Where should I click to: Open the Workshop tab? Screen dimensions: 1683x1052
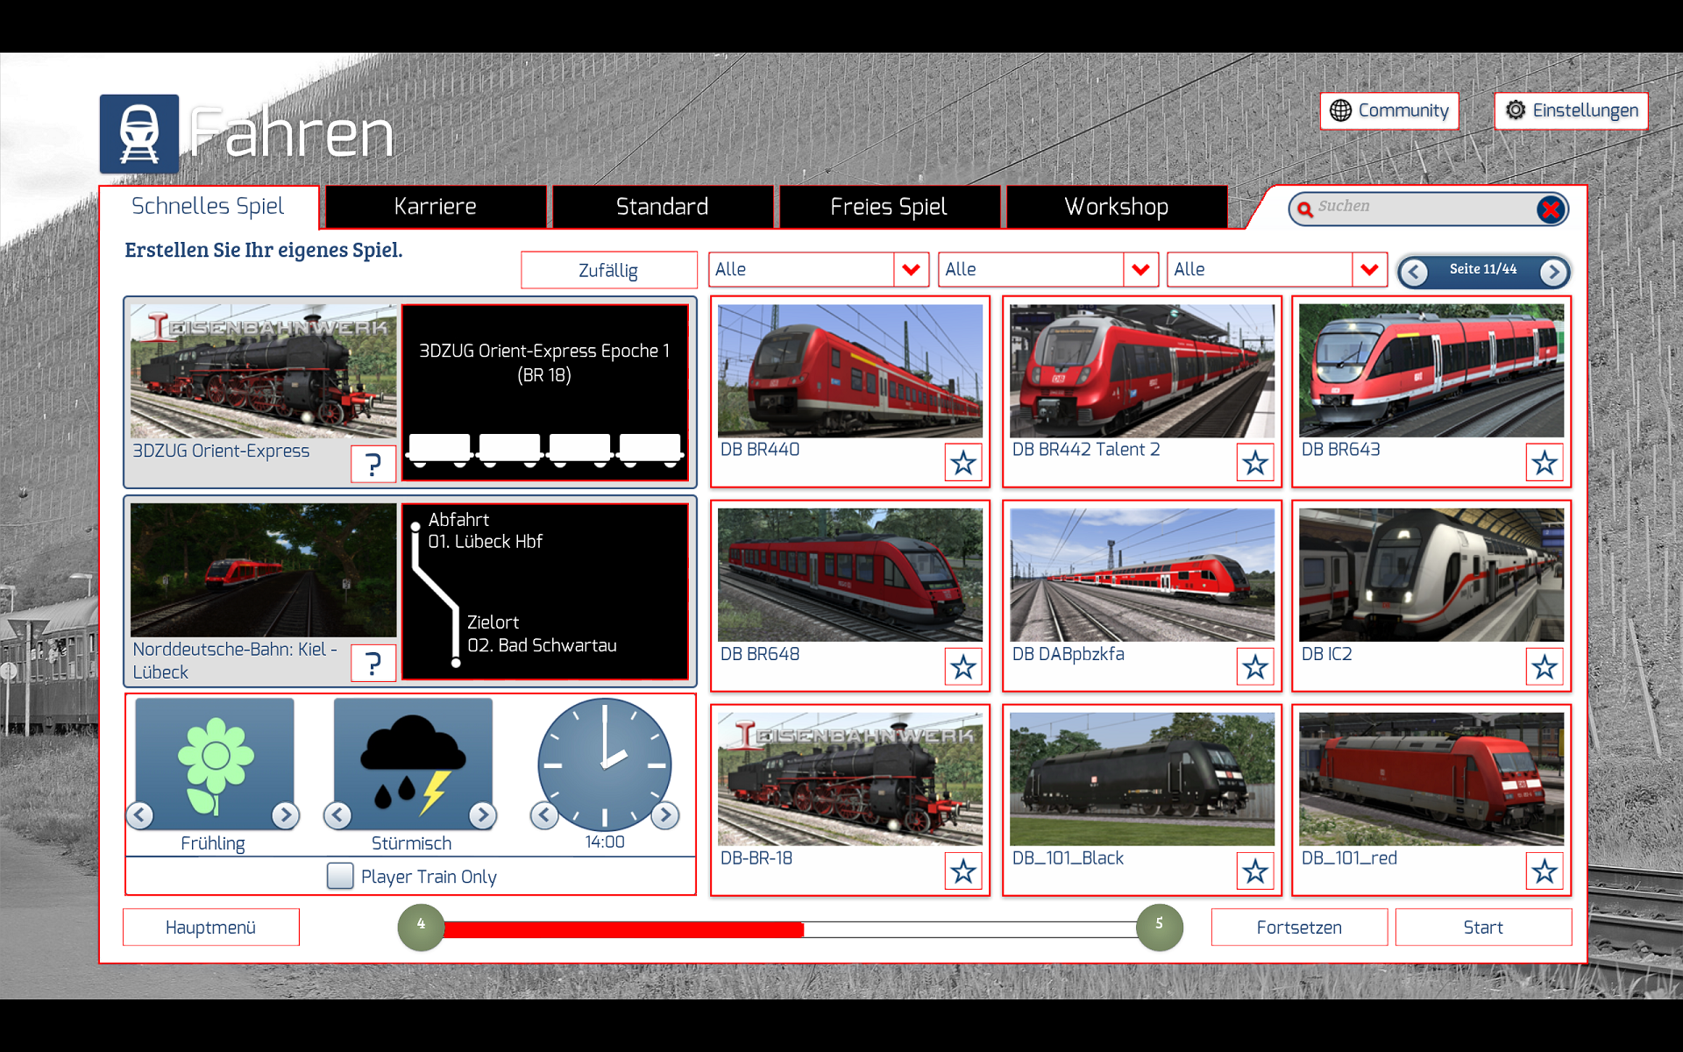tap(1116, 207)
